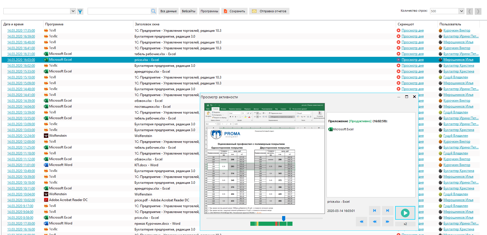
Task: Click user avatar of Курочкин Виктор, 17:35:00 row
Action: tap(441, 30)
